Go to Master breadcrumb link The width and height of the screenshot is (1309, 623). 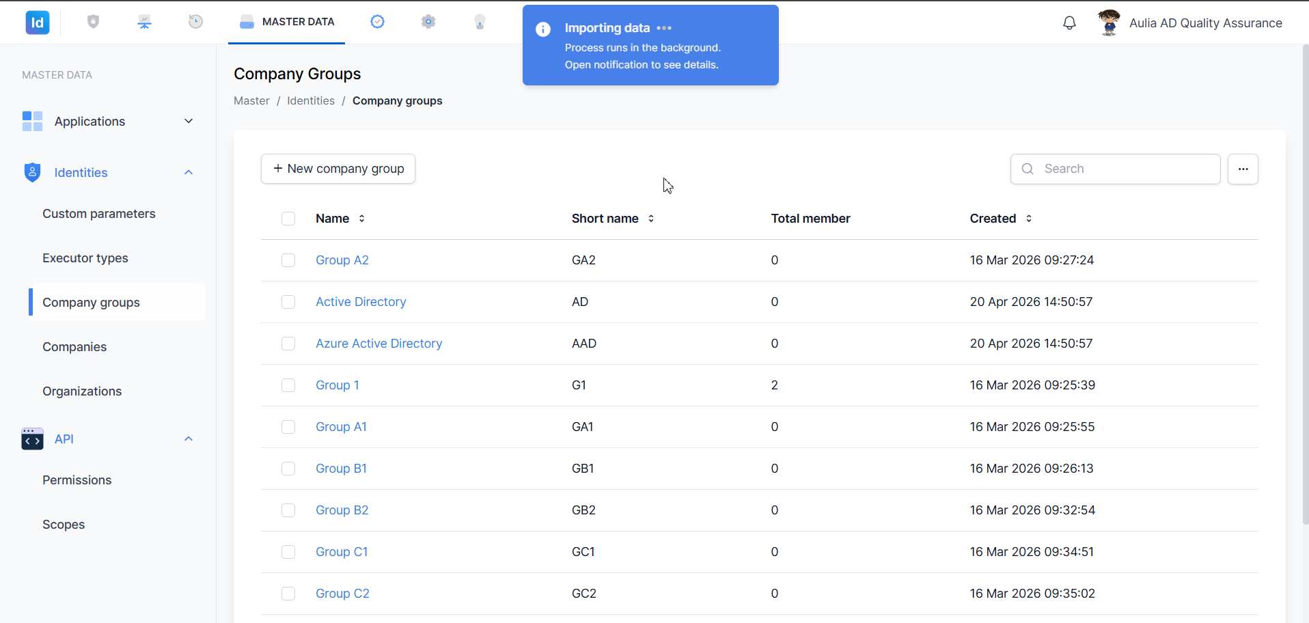coord(251,100)
